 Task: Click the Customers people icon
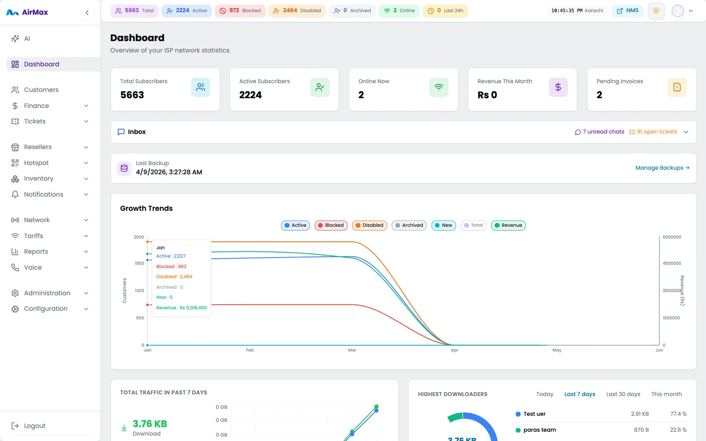pyautogui.click(x=15, y=90)
